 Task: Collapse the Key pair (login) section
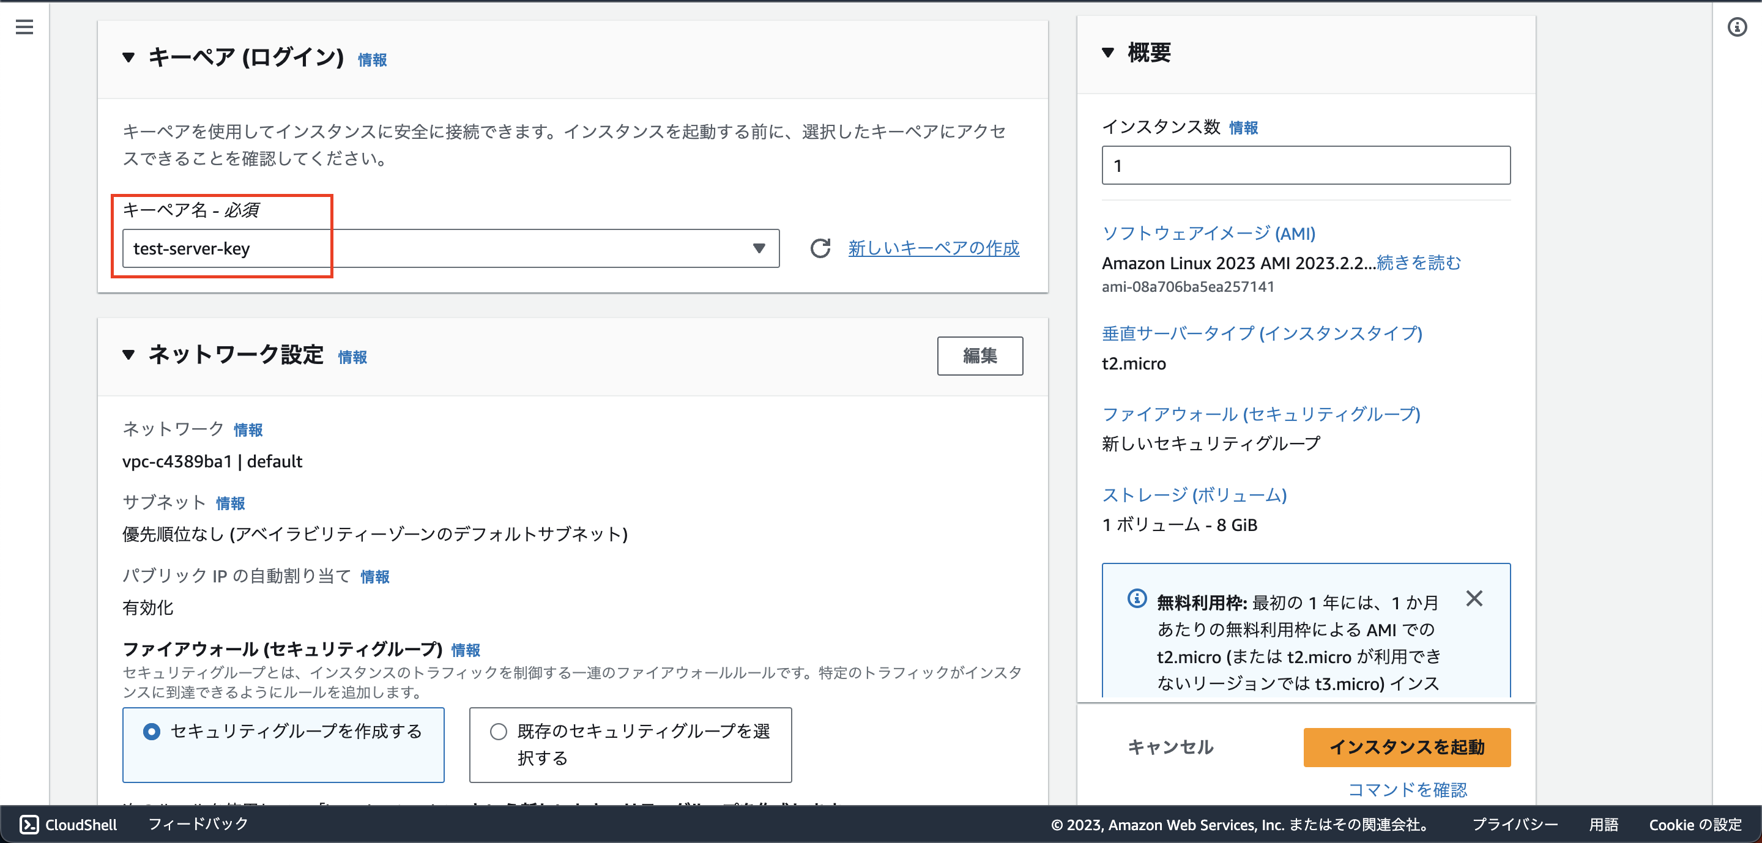[x=128, y=58]
